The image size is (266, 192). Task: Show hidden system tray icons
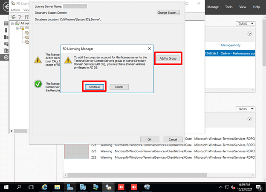coord(220,187)
